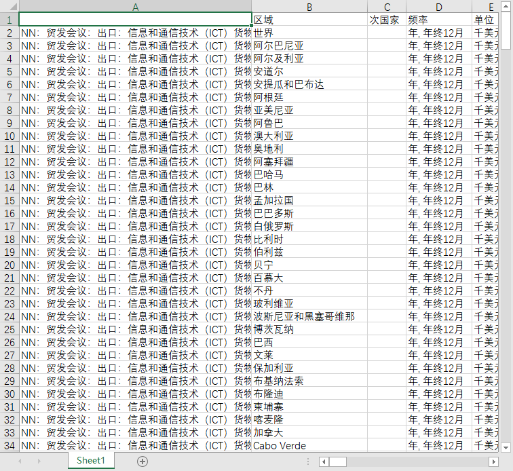The image size is (513, 471).
Task: Click horizontal scrollbar left arrow
Action: (x=324, y=461)
